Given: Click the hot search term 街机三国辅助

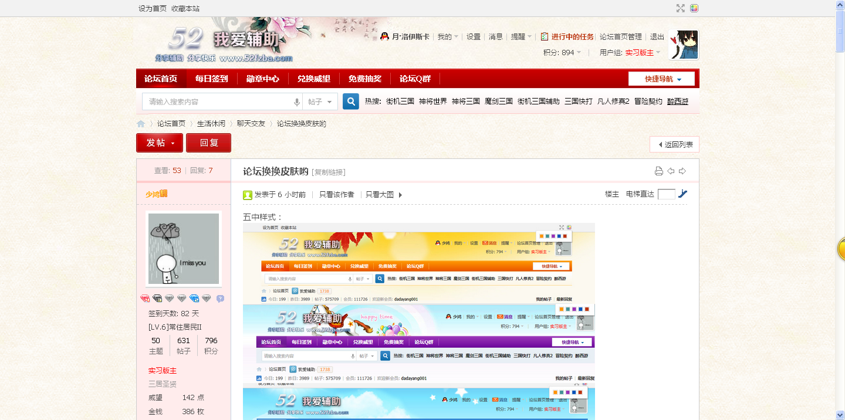Looking at the screenshot, I should pyautogui.click(x=539, y=101).
